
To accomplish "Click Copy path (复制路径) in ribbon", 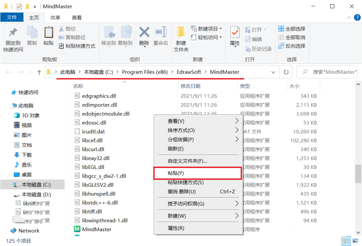I will [x=72, y=37].
